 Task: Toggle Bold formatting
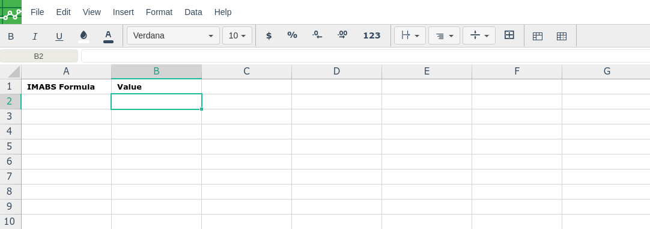point(11,36)
